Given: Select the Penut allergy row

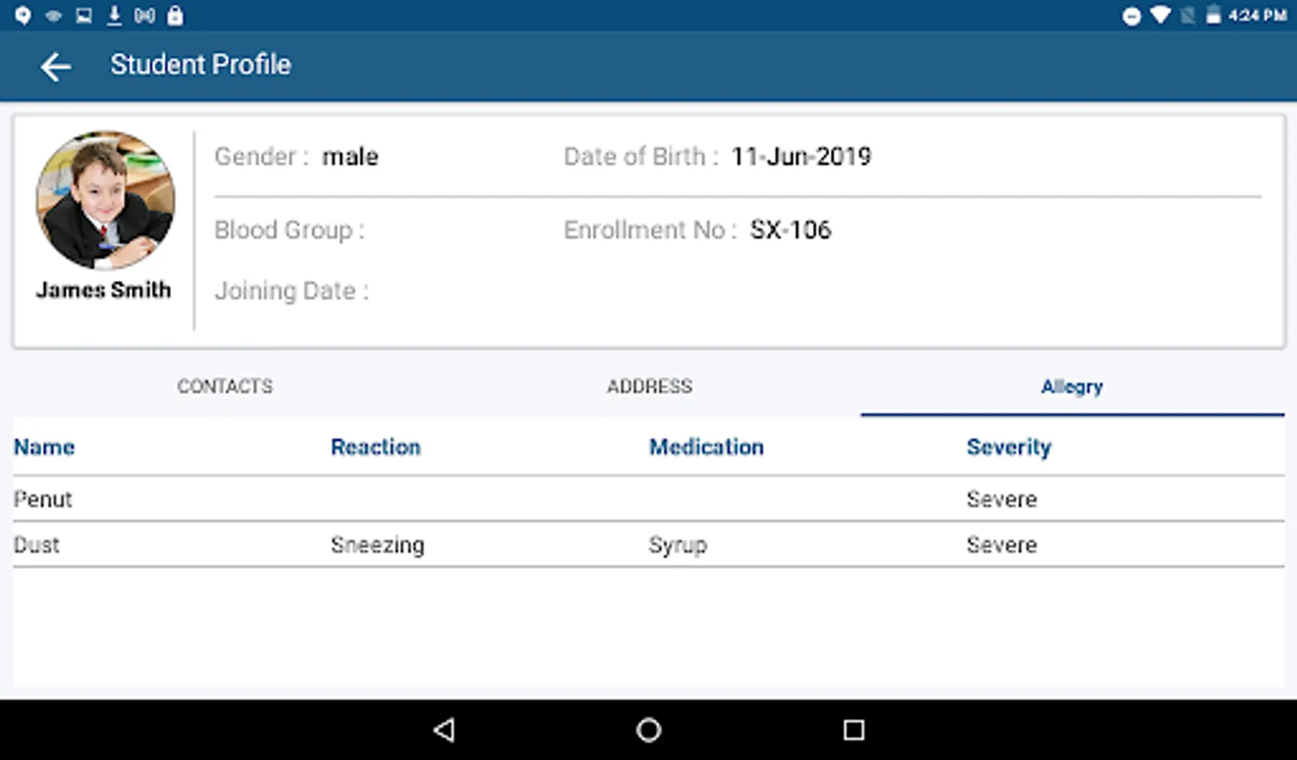Looking at the screenshot, I should 648,499.
